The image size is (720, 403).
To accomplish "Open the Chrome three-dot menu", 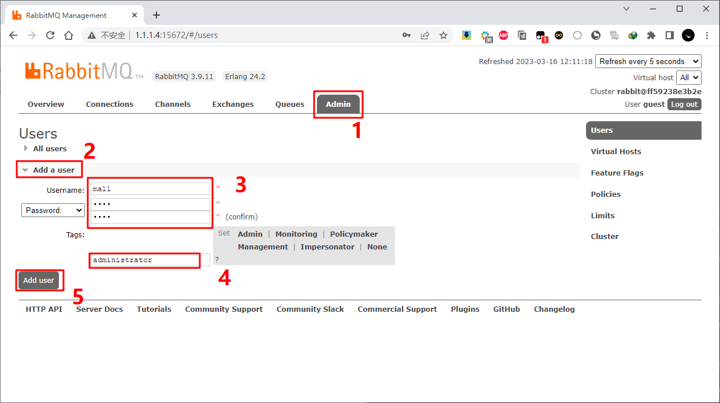I will pos(707,35).
